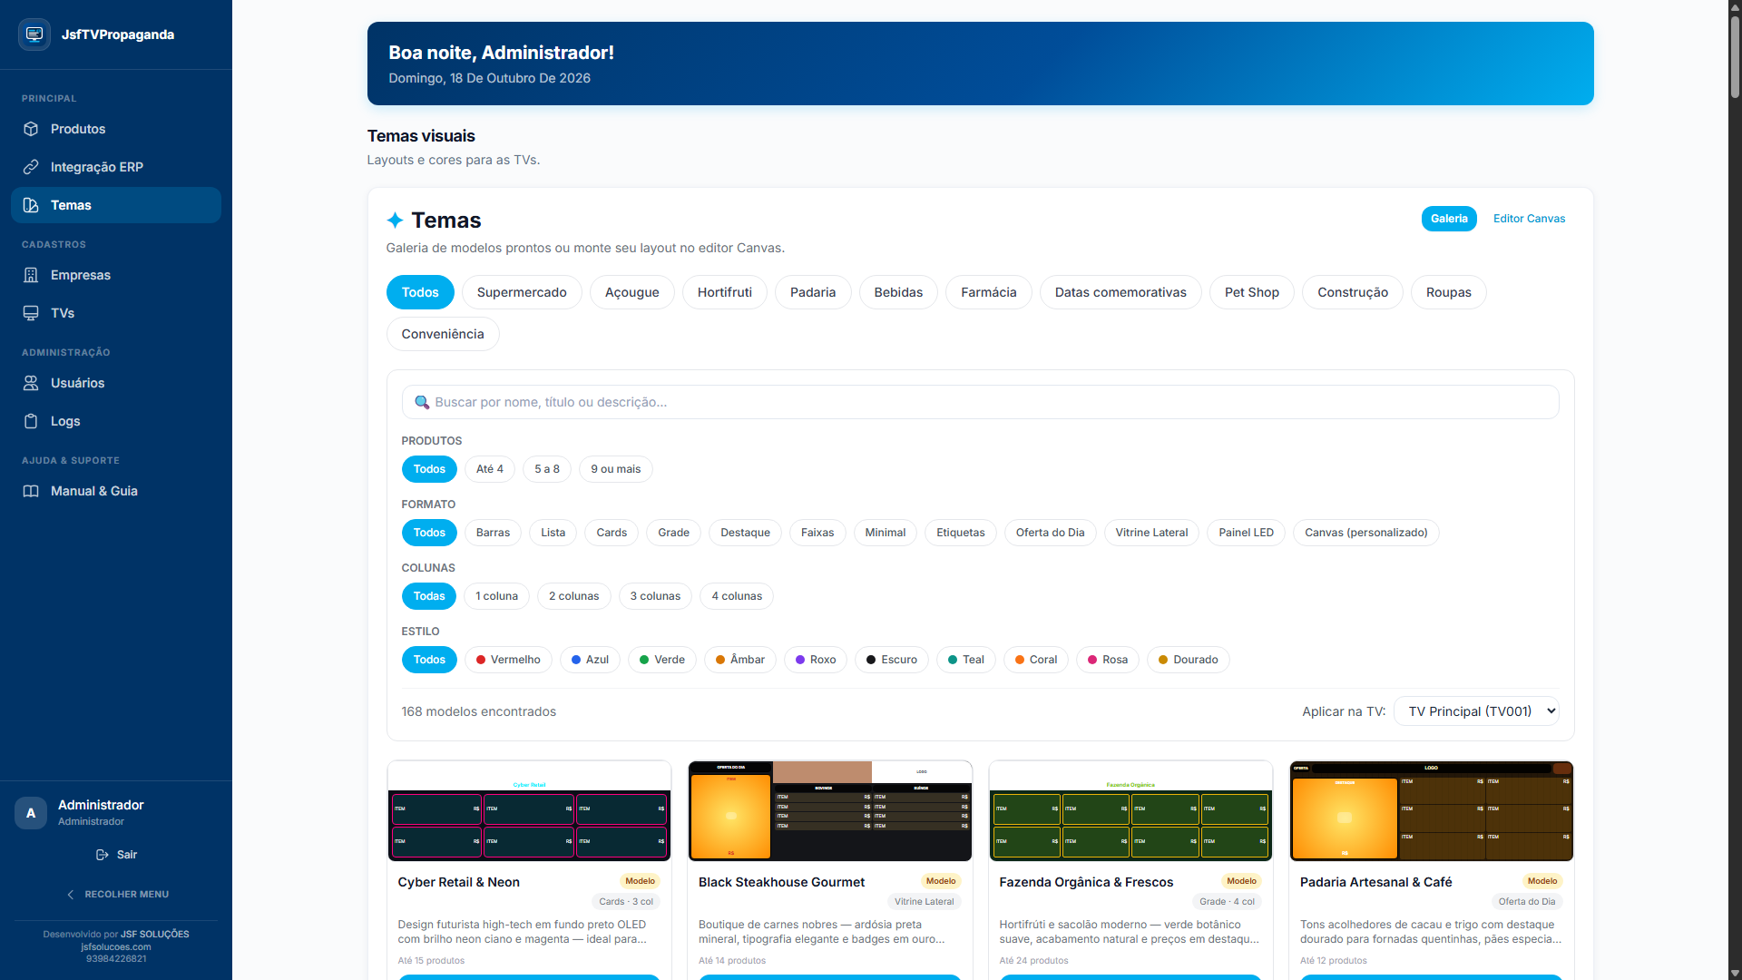Click the JsfTVPropaganda logo icon
The image size is (1742, 980).
click(x=34, y=34)
